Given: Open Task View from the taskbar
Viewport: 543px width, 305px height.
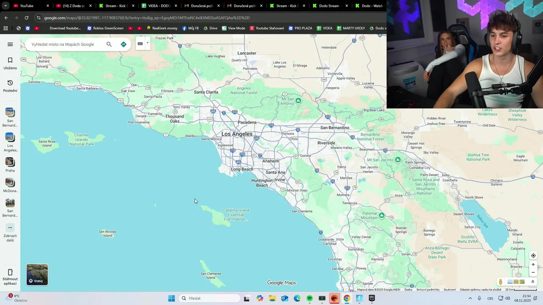Looking at the screenshot, I should 247,298.
